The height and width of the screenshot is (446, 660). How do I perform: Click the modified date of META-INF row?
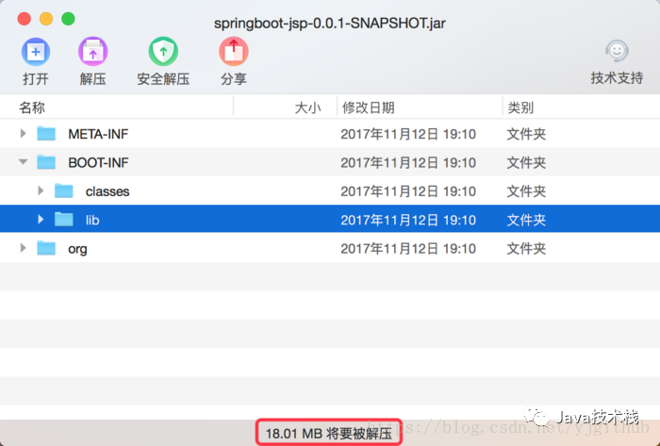[x=408, y=134]
